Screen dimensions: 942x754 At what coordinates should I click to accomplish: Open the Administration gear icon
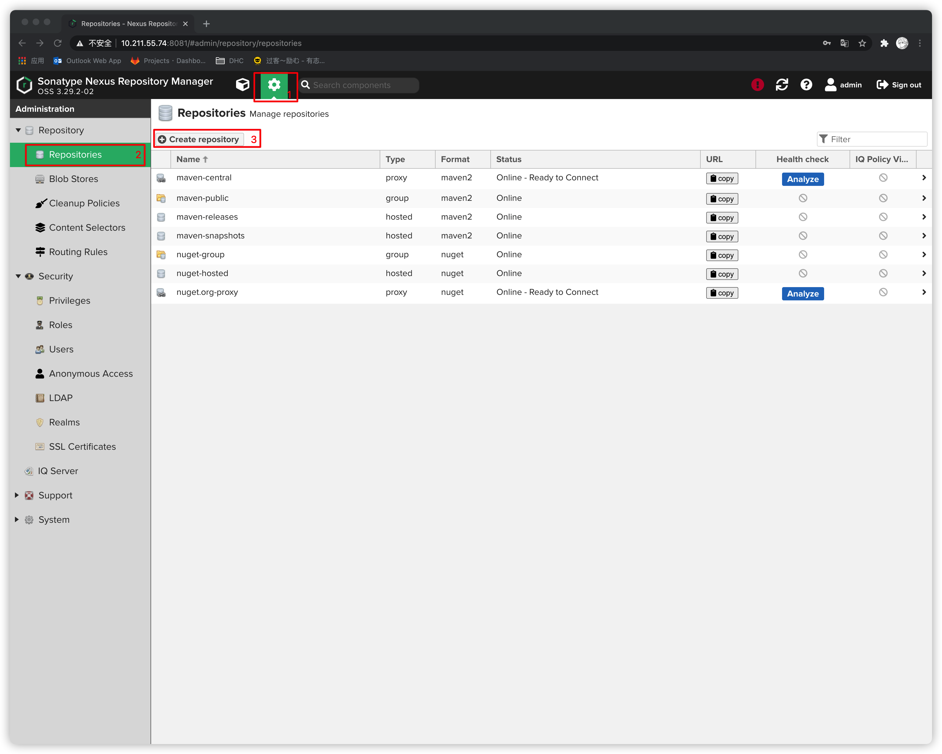(274, 85)
